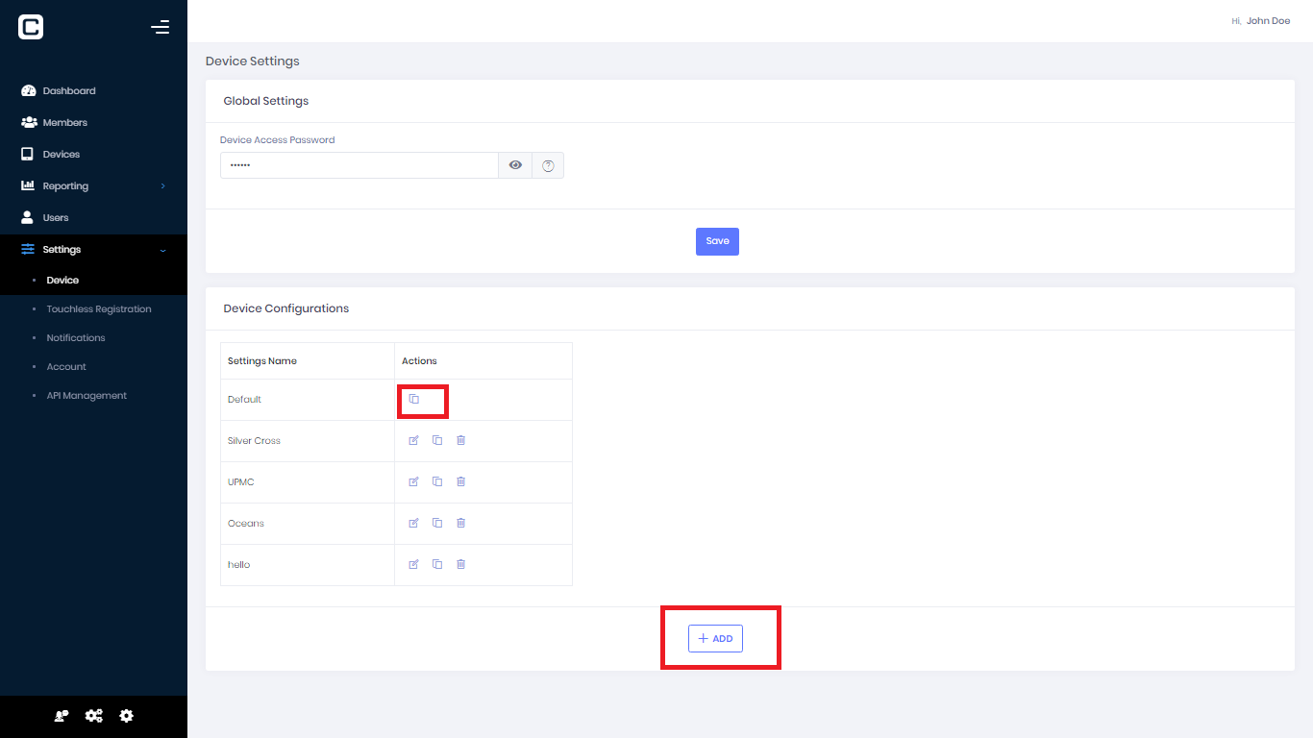Image resolution: width=1313 pixels, height=738 pixels.
Task: Collapse the Settings menu chevron
Action: click(161, 249)
